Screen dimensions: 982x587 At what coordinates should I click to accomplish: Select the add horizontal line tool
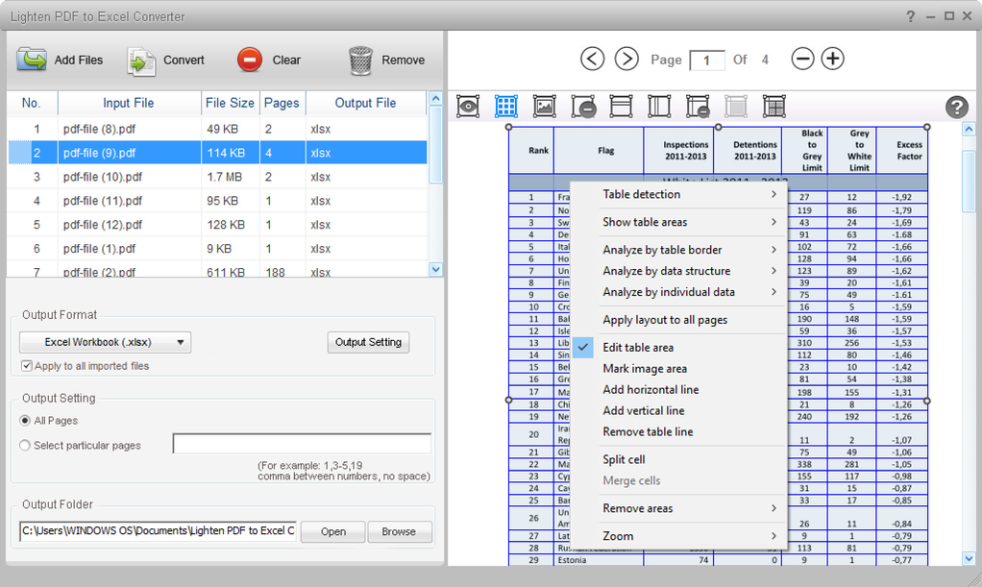click(x=621, y=108)
